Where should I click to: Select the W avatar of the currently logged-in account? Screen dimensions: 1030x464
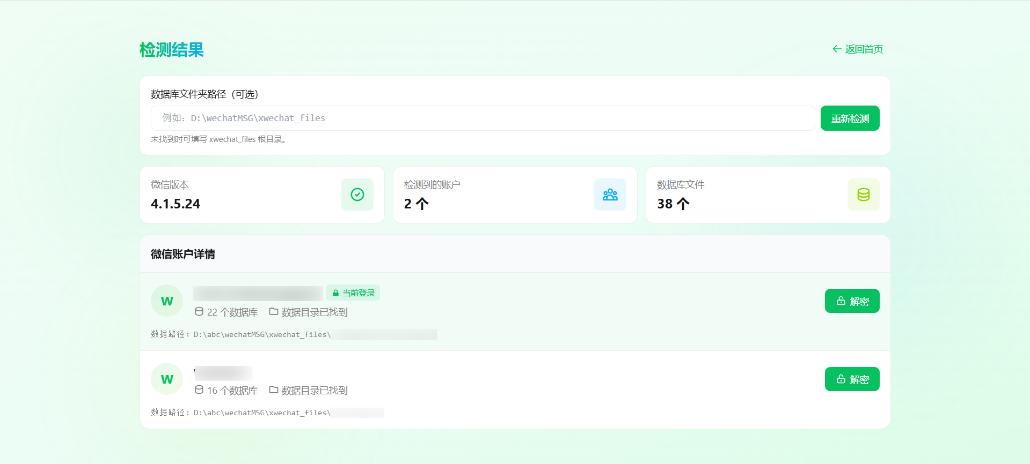[167, 301]
